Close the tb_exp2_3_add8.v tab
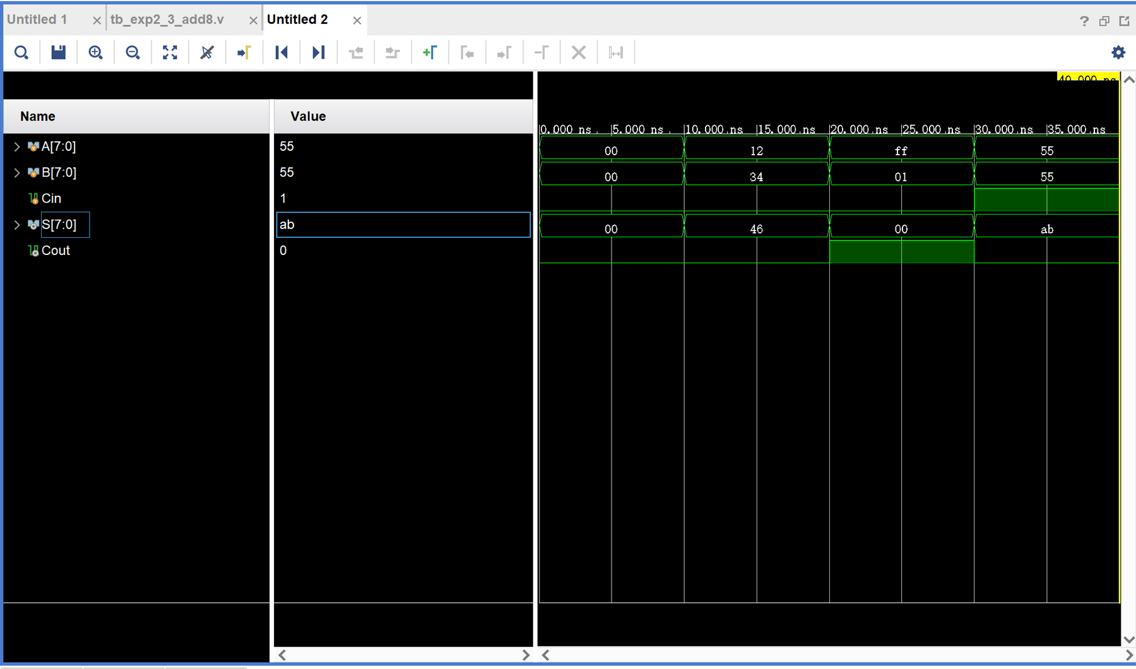This screenshot has width=1136, height=669. click(253, 21)
